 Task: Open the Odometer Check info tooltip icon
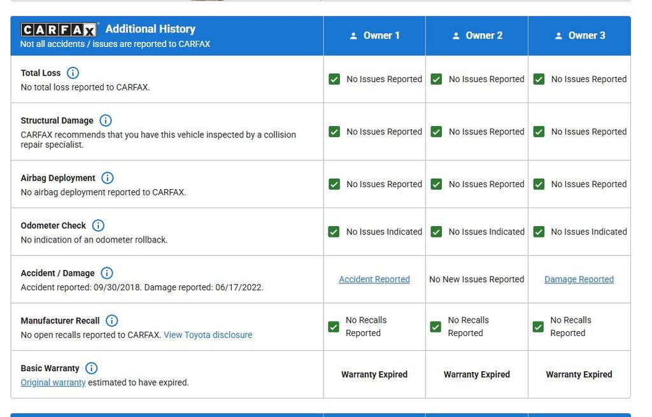pyautogui.click(x=98, y=225)
